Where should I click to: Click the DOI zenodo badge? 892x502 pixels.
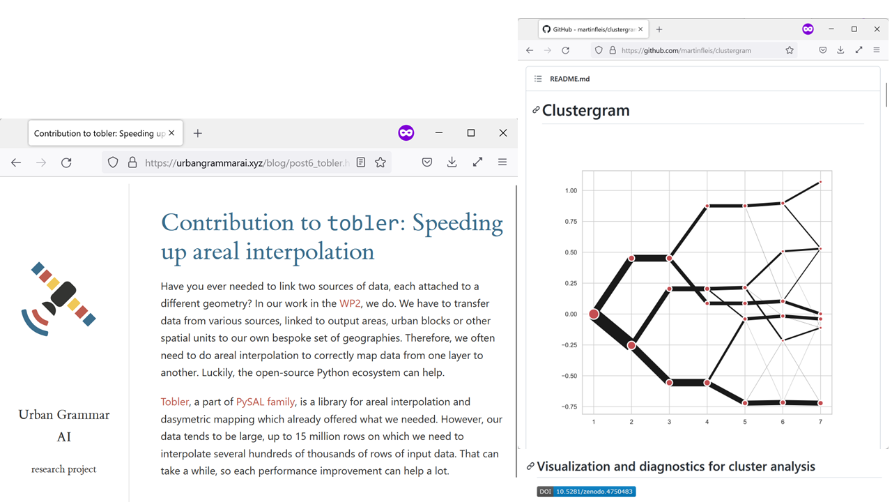coord(586,492)
